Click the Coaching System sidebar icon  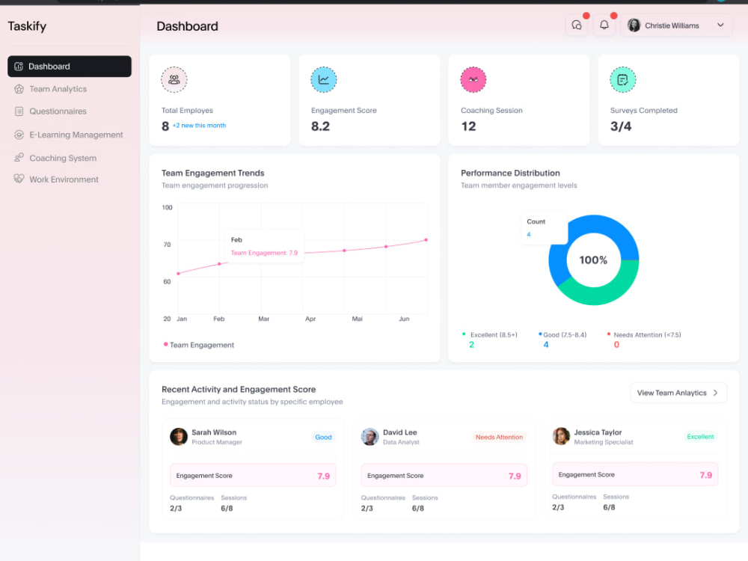19,157
